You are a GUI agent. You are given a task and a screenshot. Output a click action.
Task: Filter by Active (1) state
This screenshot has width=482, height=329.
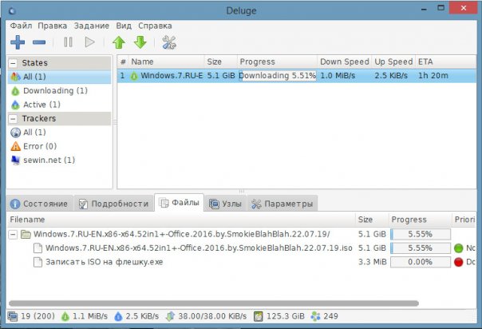59,105
